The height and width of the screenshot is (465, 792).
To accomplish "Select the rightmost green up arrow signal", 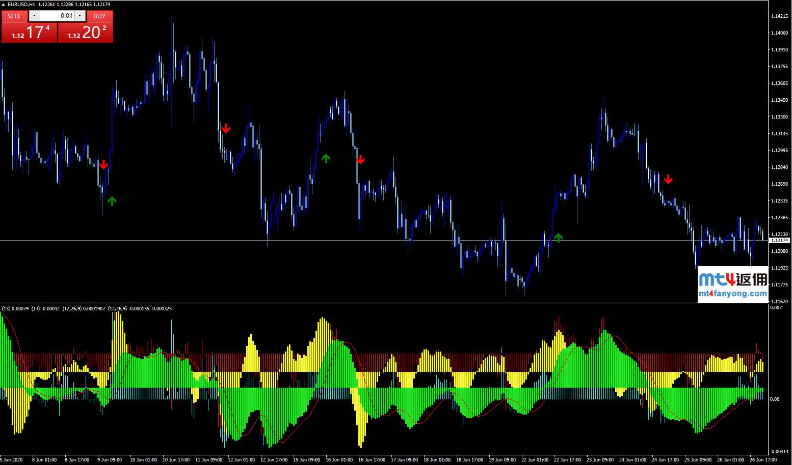I will click(x=559, y=237).
